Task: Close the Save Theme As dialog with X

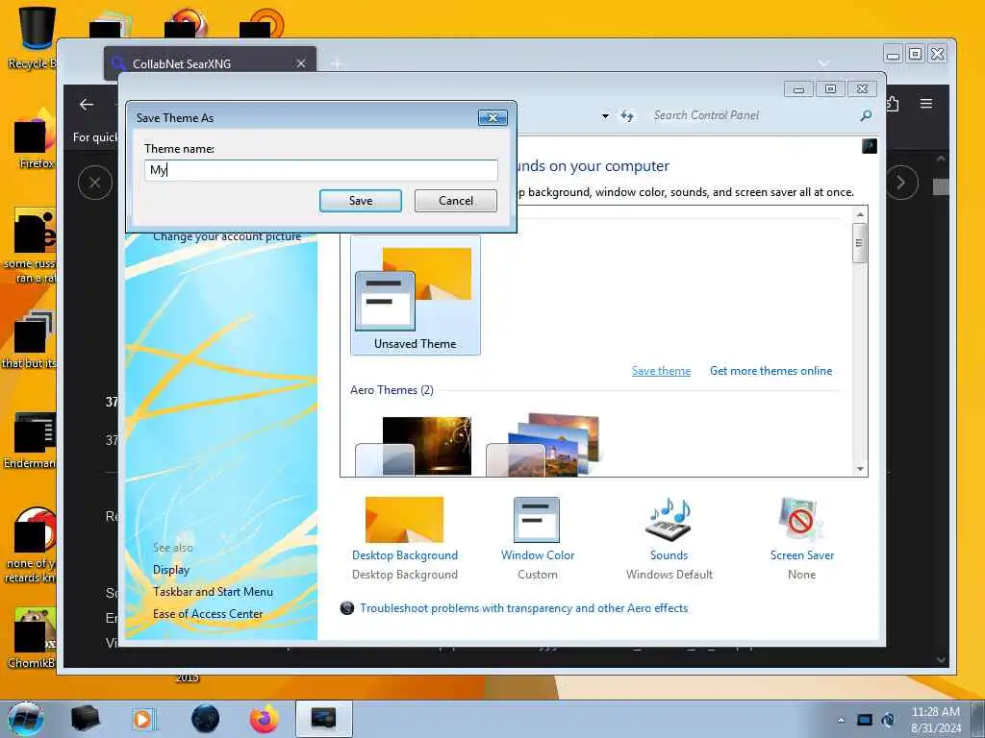Action: click(x=492, y=117)
